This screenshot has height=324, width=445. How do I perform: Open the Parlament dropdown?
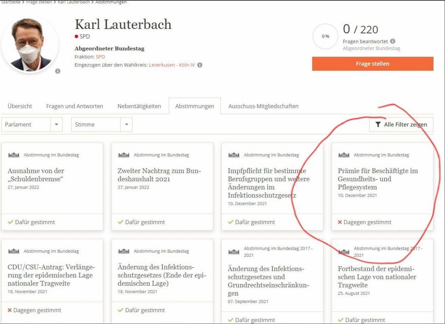32,125
